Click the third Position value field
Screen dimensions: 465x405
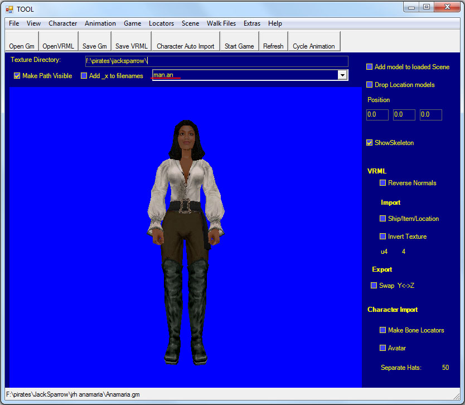coord(430,114)
